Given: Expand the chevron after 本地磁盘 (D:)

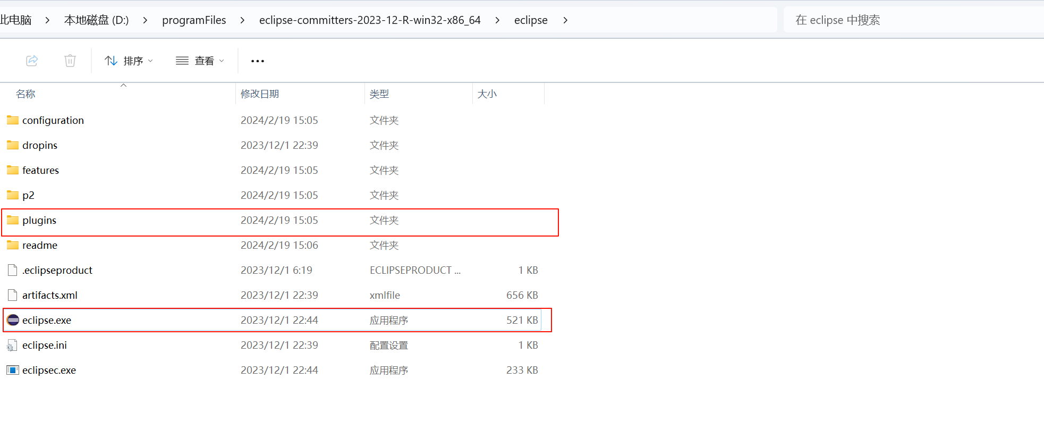Looking at the screenshot, I should pyautogui.click(x=145, y=20).
